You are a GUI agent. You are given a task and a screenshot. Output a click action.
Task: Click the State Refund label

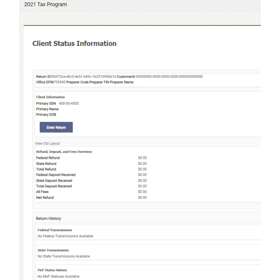click(x=46, y=164)
